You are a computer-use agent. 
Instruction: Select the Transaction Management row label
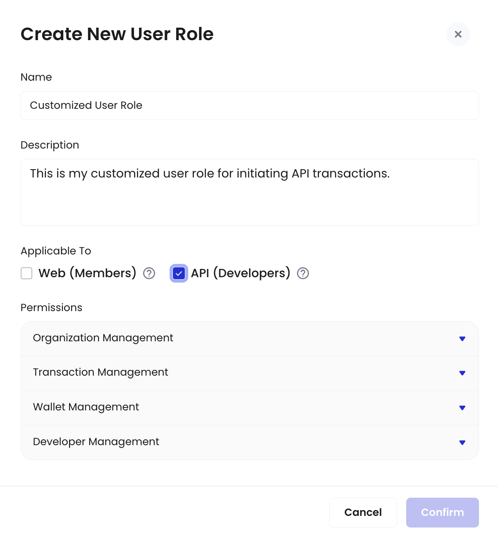(101, 373)
